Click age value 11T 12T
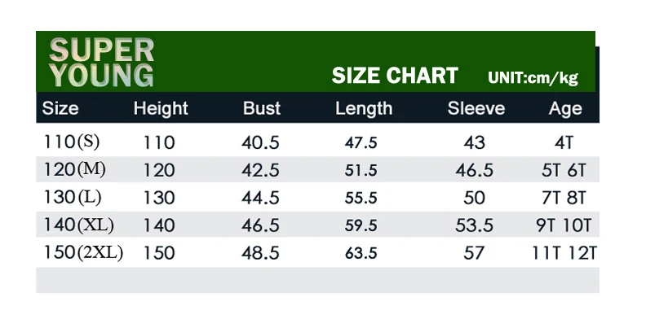646x319 pixels. (x=564, y=253)
